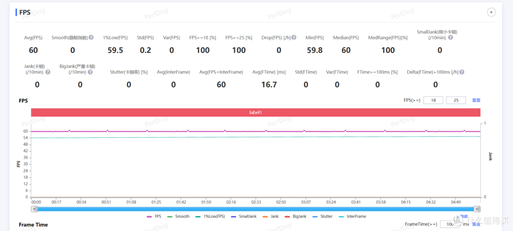
Task: Toggle the Jank legend entry
Action: coord(271,216)
